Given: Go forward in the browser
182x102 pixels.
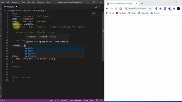Looking at the screenshot, I should pos(112,8).
